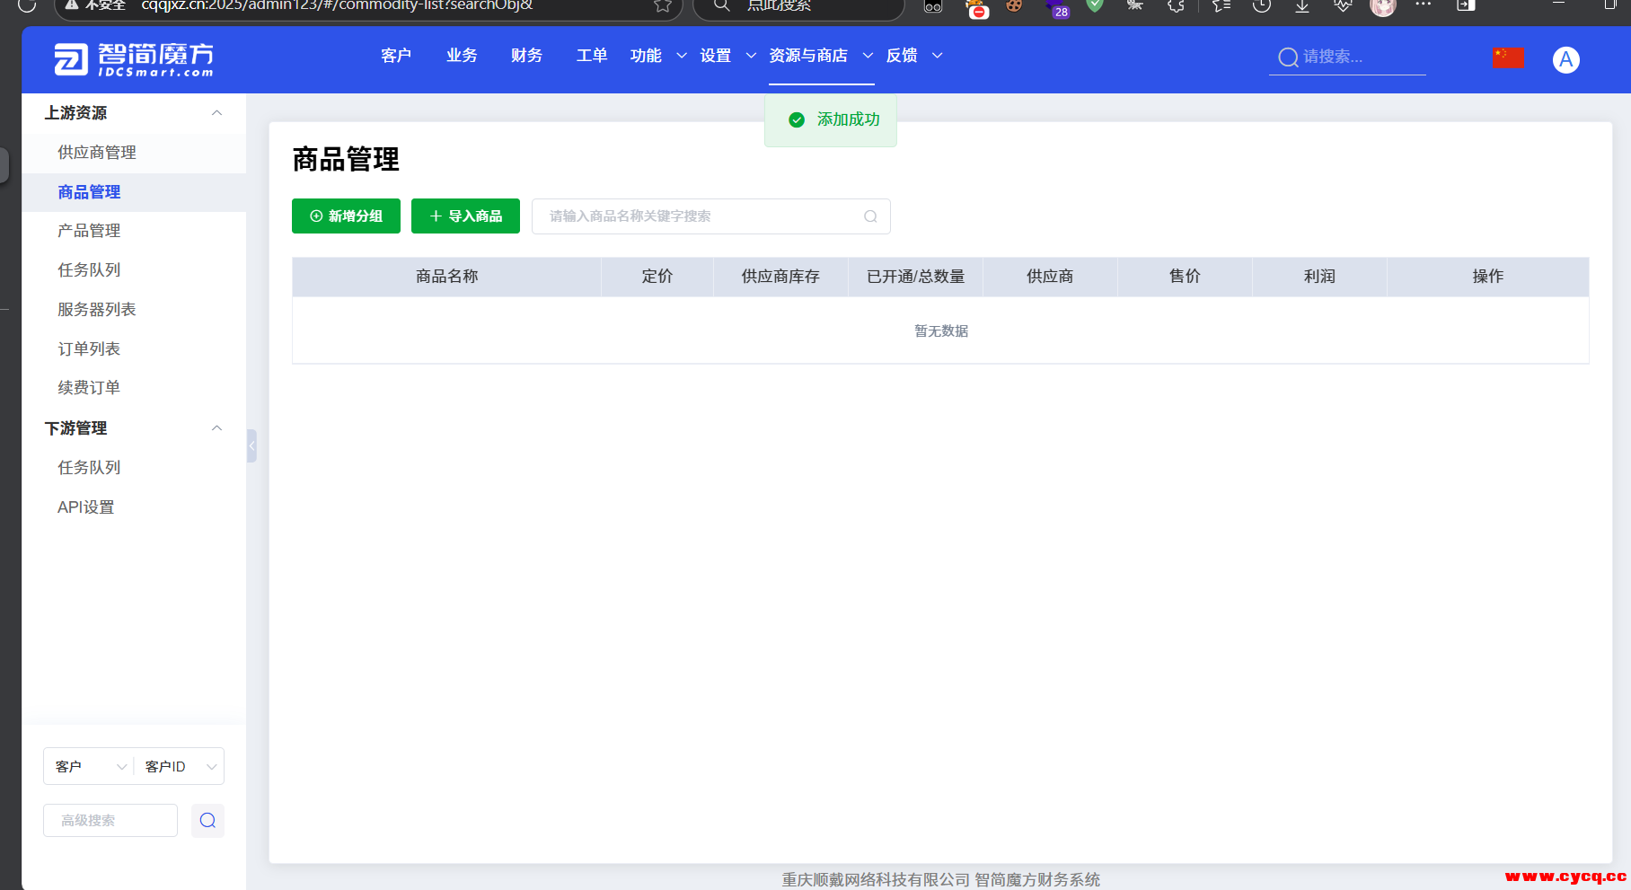
Task: Select 供应商管理 in the sidebar
Action: 97,153
